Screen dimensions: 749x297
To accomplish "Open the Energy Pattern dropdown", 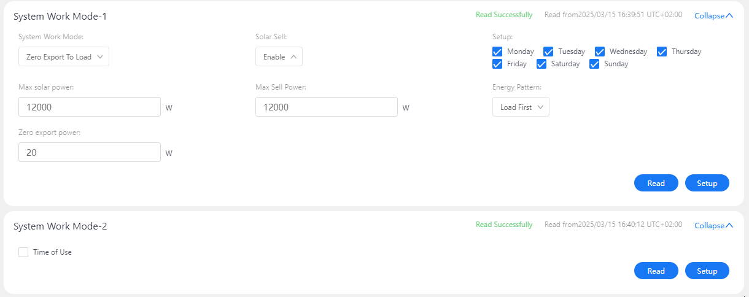I will pos(521,107).
